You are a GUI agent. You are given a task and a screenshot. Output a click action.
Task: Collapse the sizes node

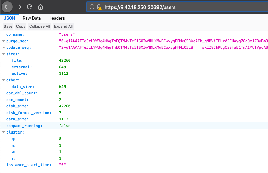4,54
